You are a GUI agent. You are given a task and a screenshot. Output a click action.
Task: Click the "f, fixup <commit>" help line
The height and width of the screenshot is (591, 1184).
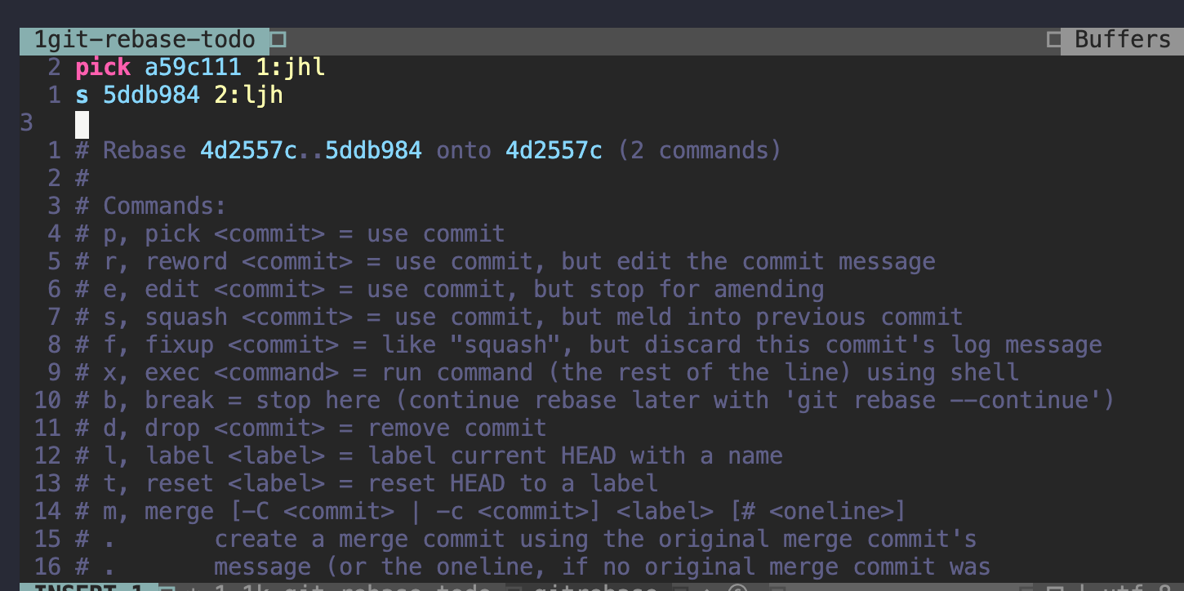589,345
